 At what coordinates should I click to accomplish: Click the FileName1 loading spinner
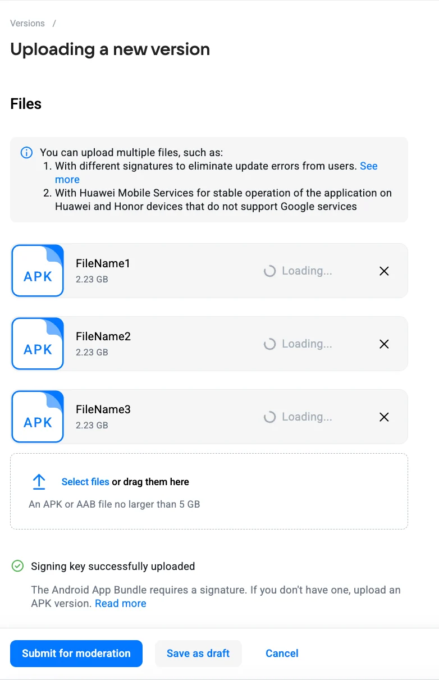tap(270, 271)
